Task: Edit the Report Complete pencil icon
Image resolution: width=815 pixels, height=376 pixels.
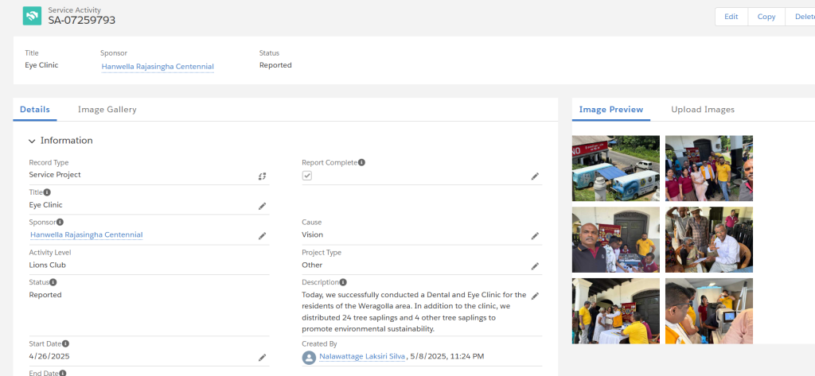Action: [x=535, y=176]
